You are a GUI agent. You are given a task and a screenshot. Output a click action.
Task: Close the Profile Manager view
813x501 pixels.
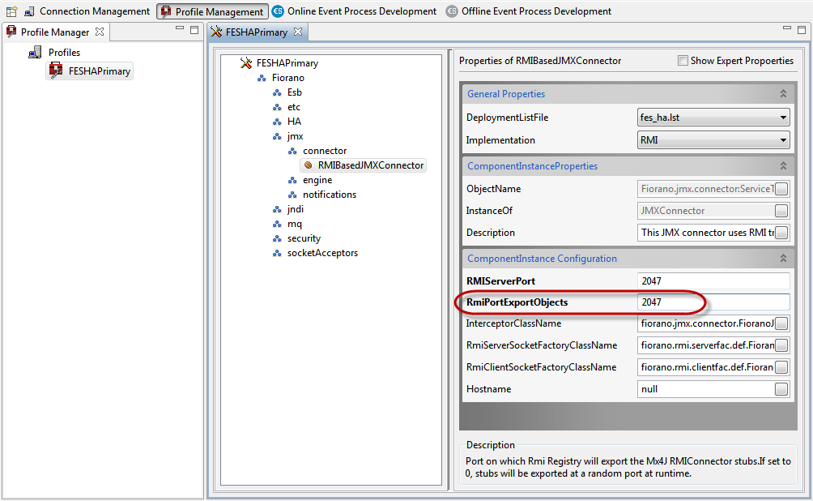[x=100, y=32]
